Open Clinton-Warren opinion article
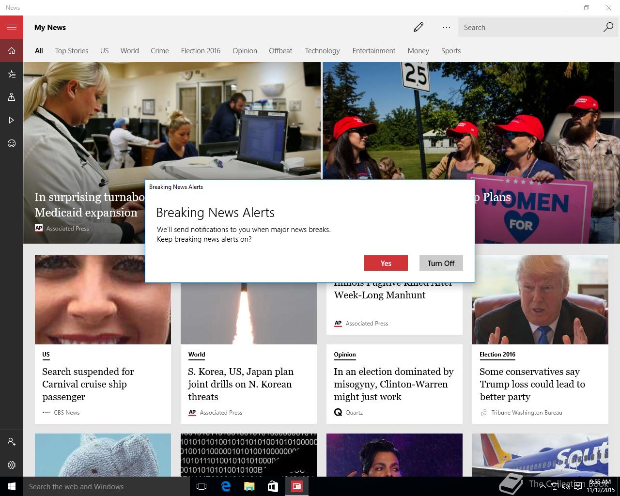 tap(394, 384)
